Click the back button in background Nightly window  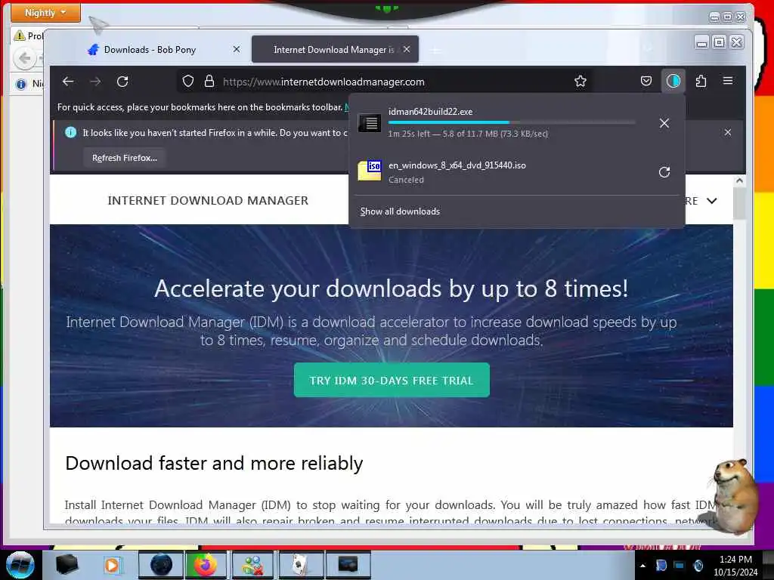25,59
